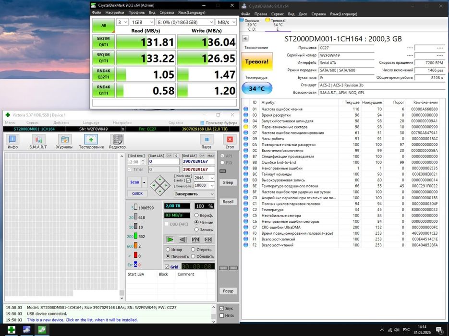Open Сервис menu in CrystalDiskInfo
Image resolution: width=449 pixels, height=336 pixels.
tap(277, 14)
